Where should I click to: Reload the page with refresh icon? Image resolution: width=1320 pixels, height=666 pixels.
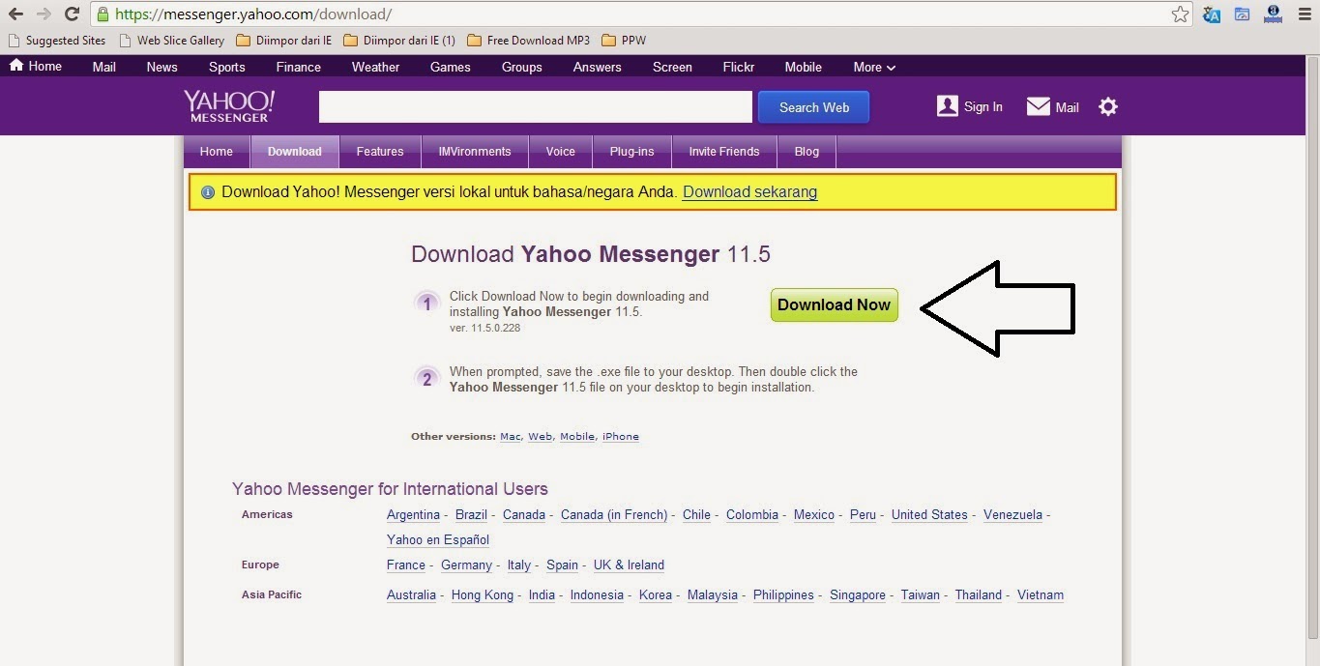[72, 14]
